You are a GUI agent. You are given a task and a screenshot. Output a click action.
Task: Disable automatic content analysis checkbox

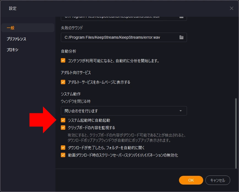(63, 61)
